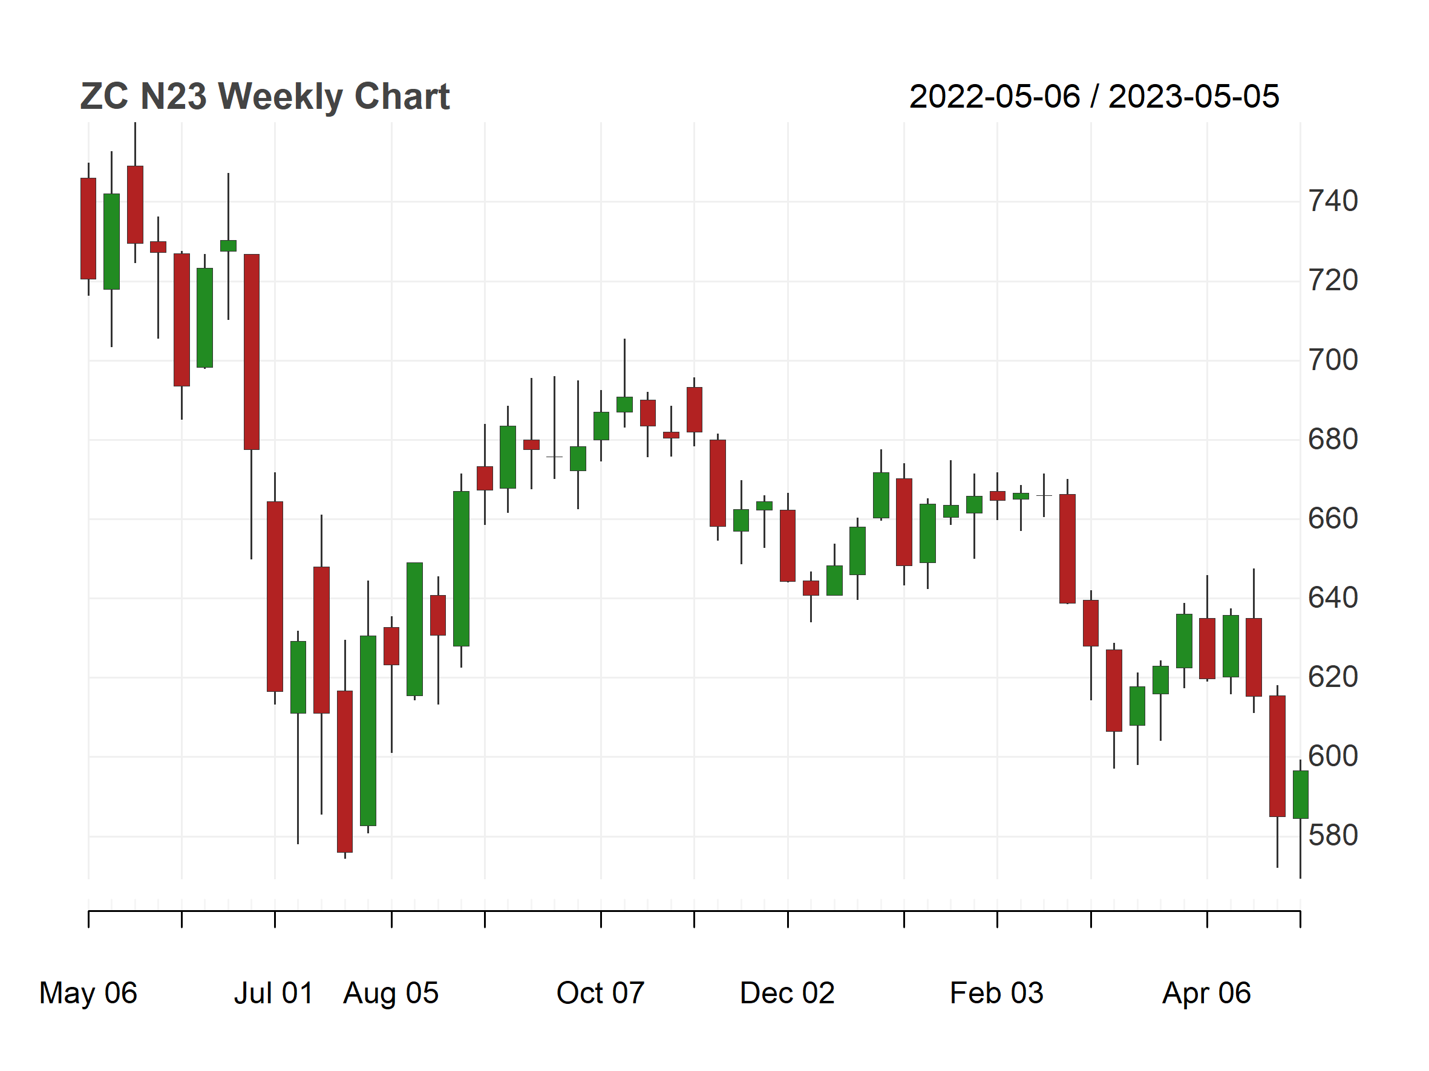Click the final green candle at far right
Image resolution: width=1429 pixels, height=1071 pixels.
pos(1300,795)
